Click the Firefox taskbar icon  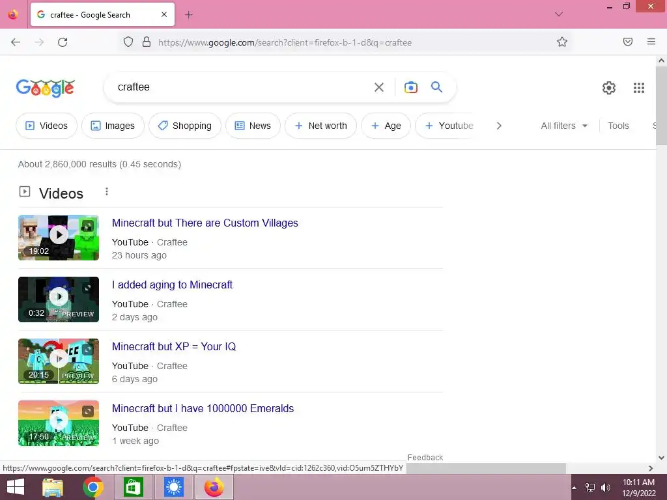[x=214, y=487]
